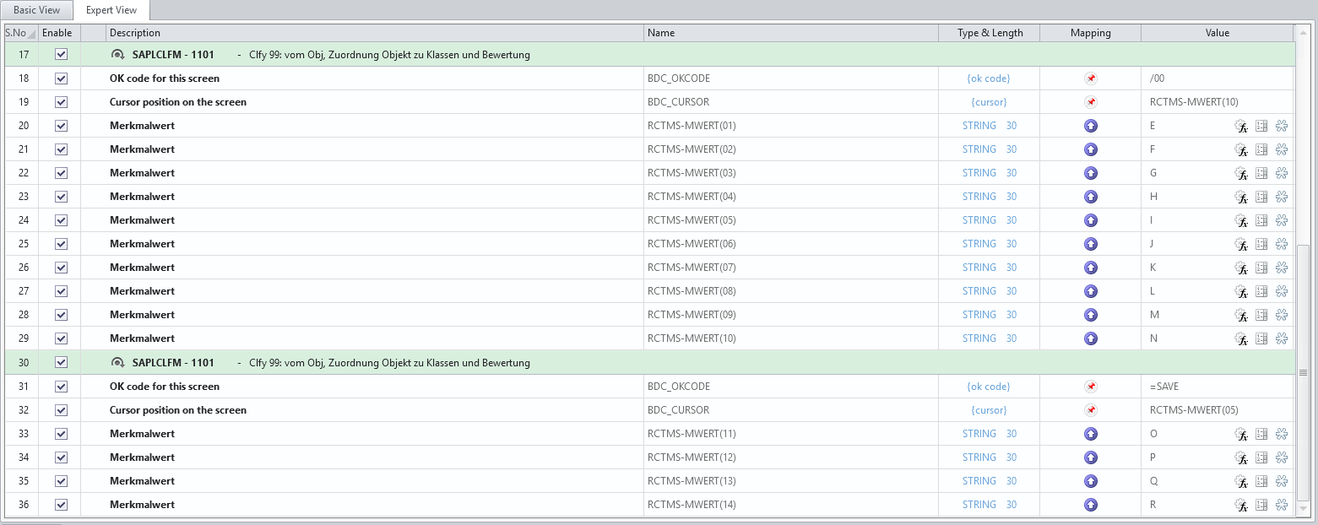Open the function editor for RCTMS-MWERT(01)
This screenshot has width=1318, height=525.
(1242, 126)
